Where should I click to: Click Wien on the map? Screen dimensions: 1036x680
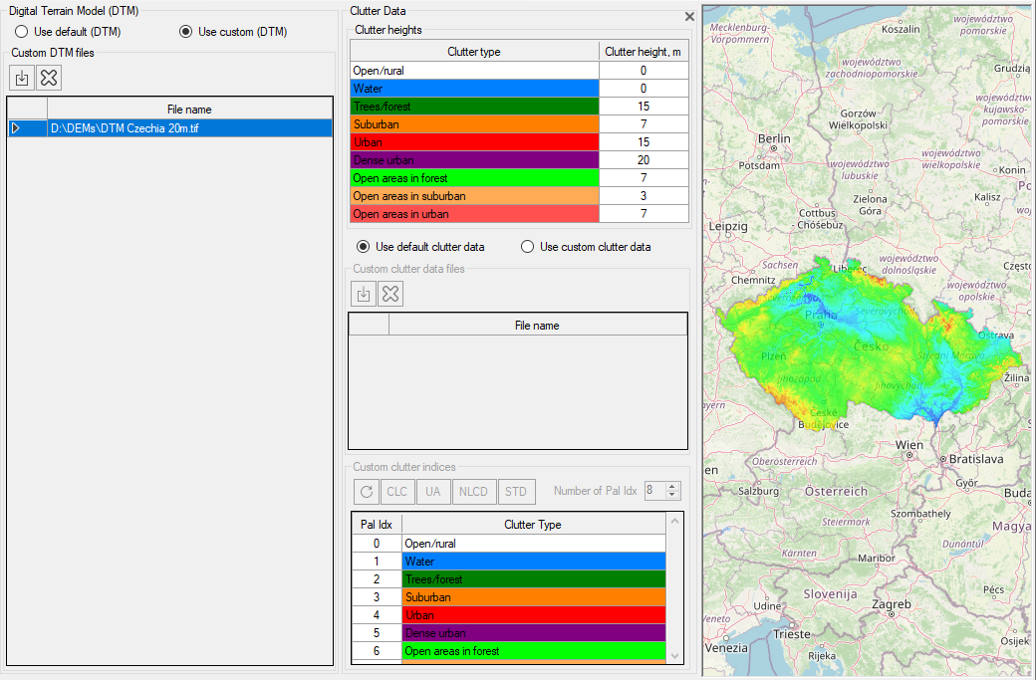(909, 446)
